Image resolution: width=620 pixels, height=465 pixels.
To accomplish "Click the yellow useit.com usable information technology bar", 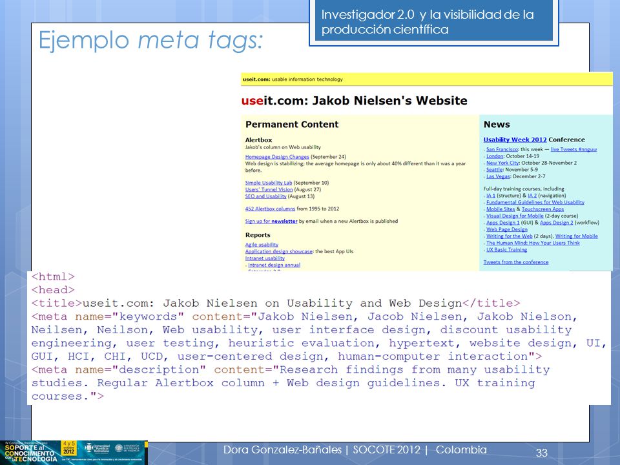I will click(427, 79).
